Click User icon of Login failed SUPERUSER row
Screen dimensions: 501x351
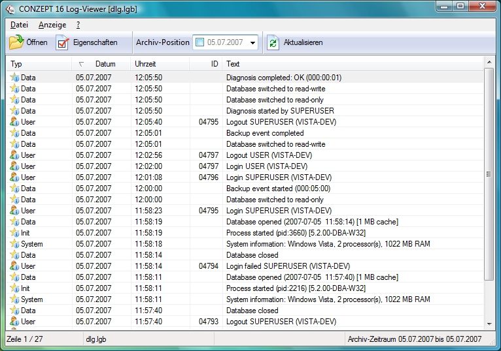pos(14,266)
